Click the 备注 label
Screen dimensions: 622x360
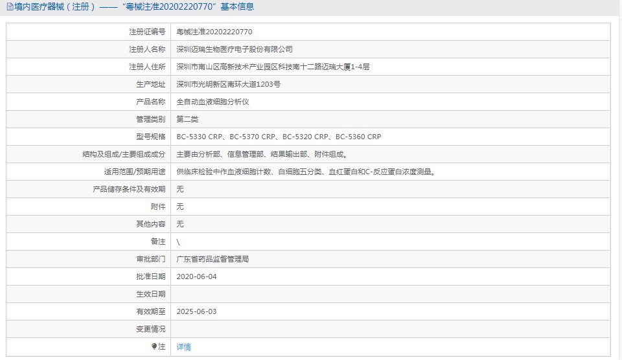(x=158, y=241)
